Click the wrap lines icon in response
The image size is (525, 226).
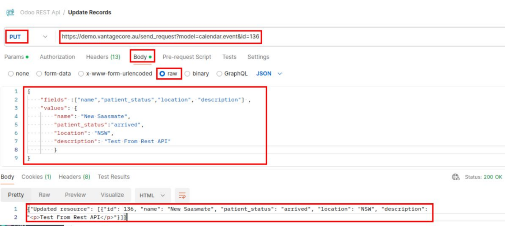[182, 195]
